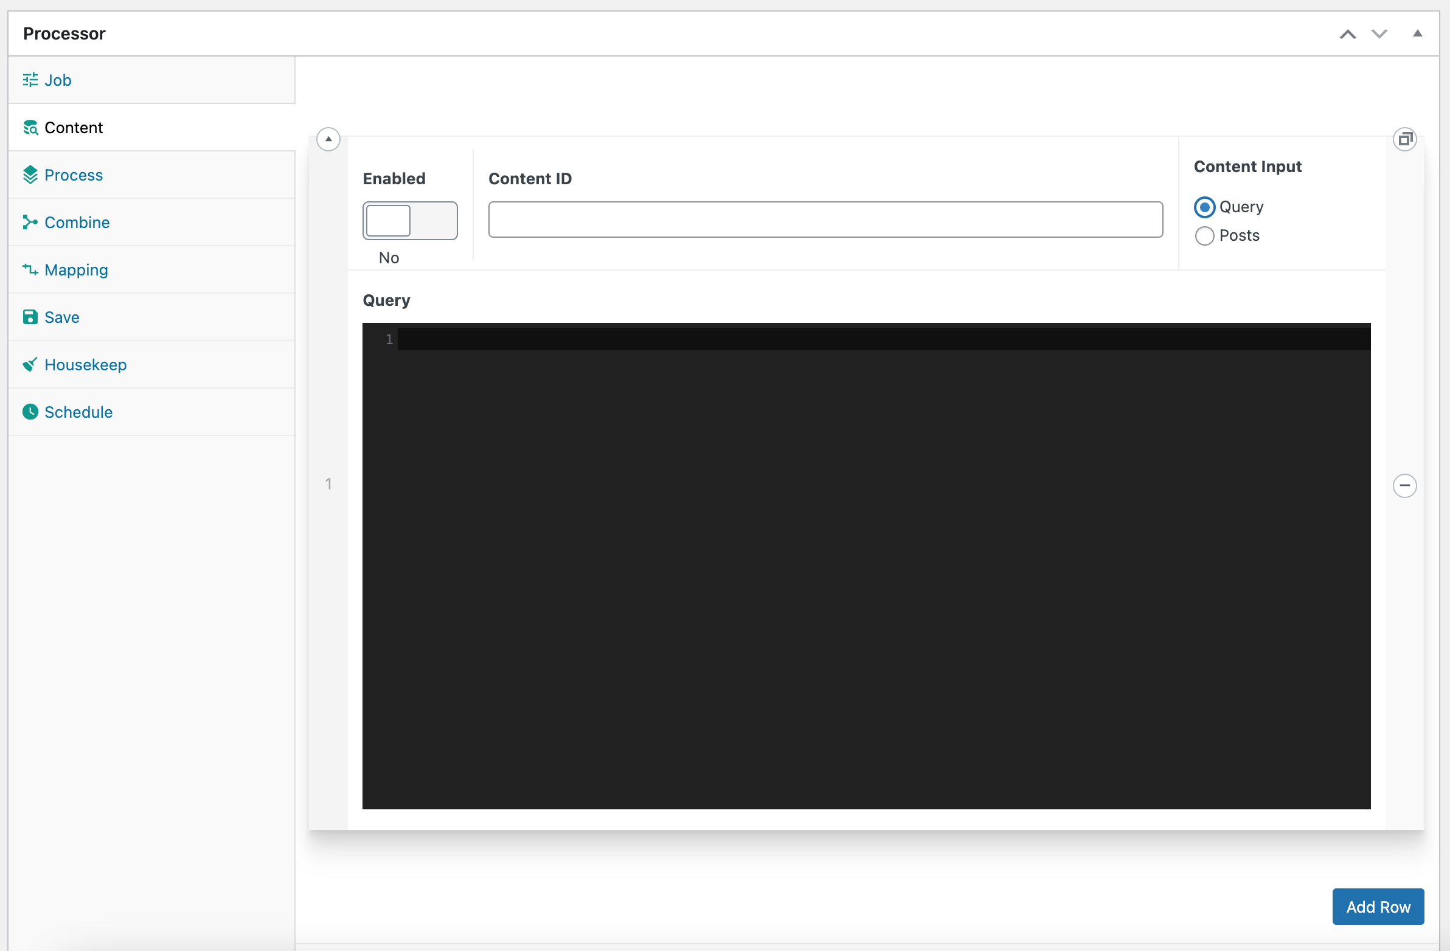Click the Combine merge icon

pos(30,223)
